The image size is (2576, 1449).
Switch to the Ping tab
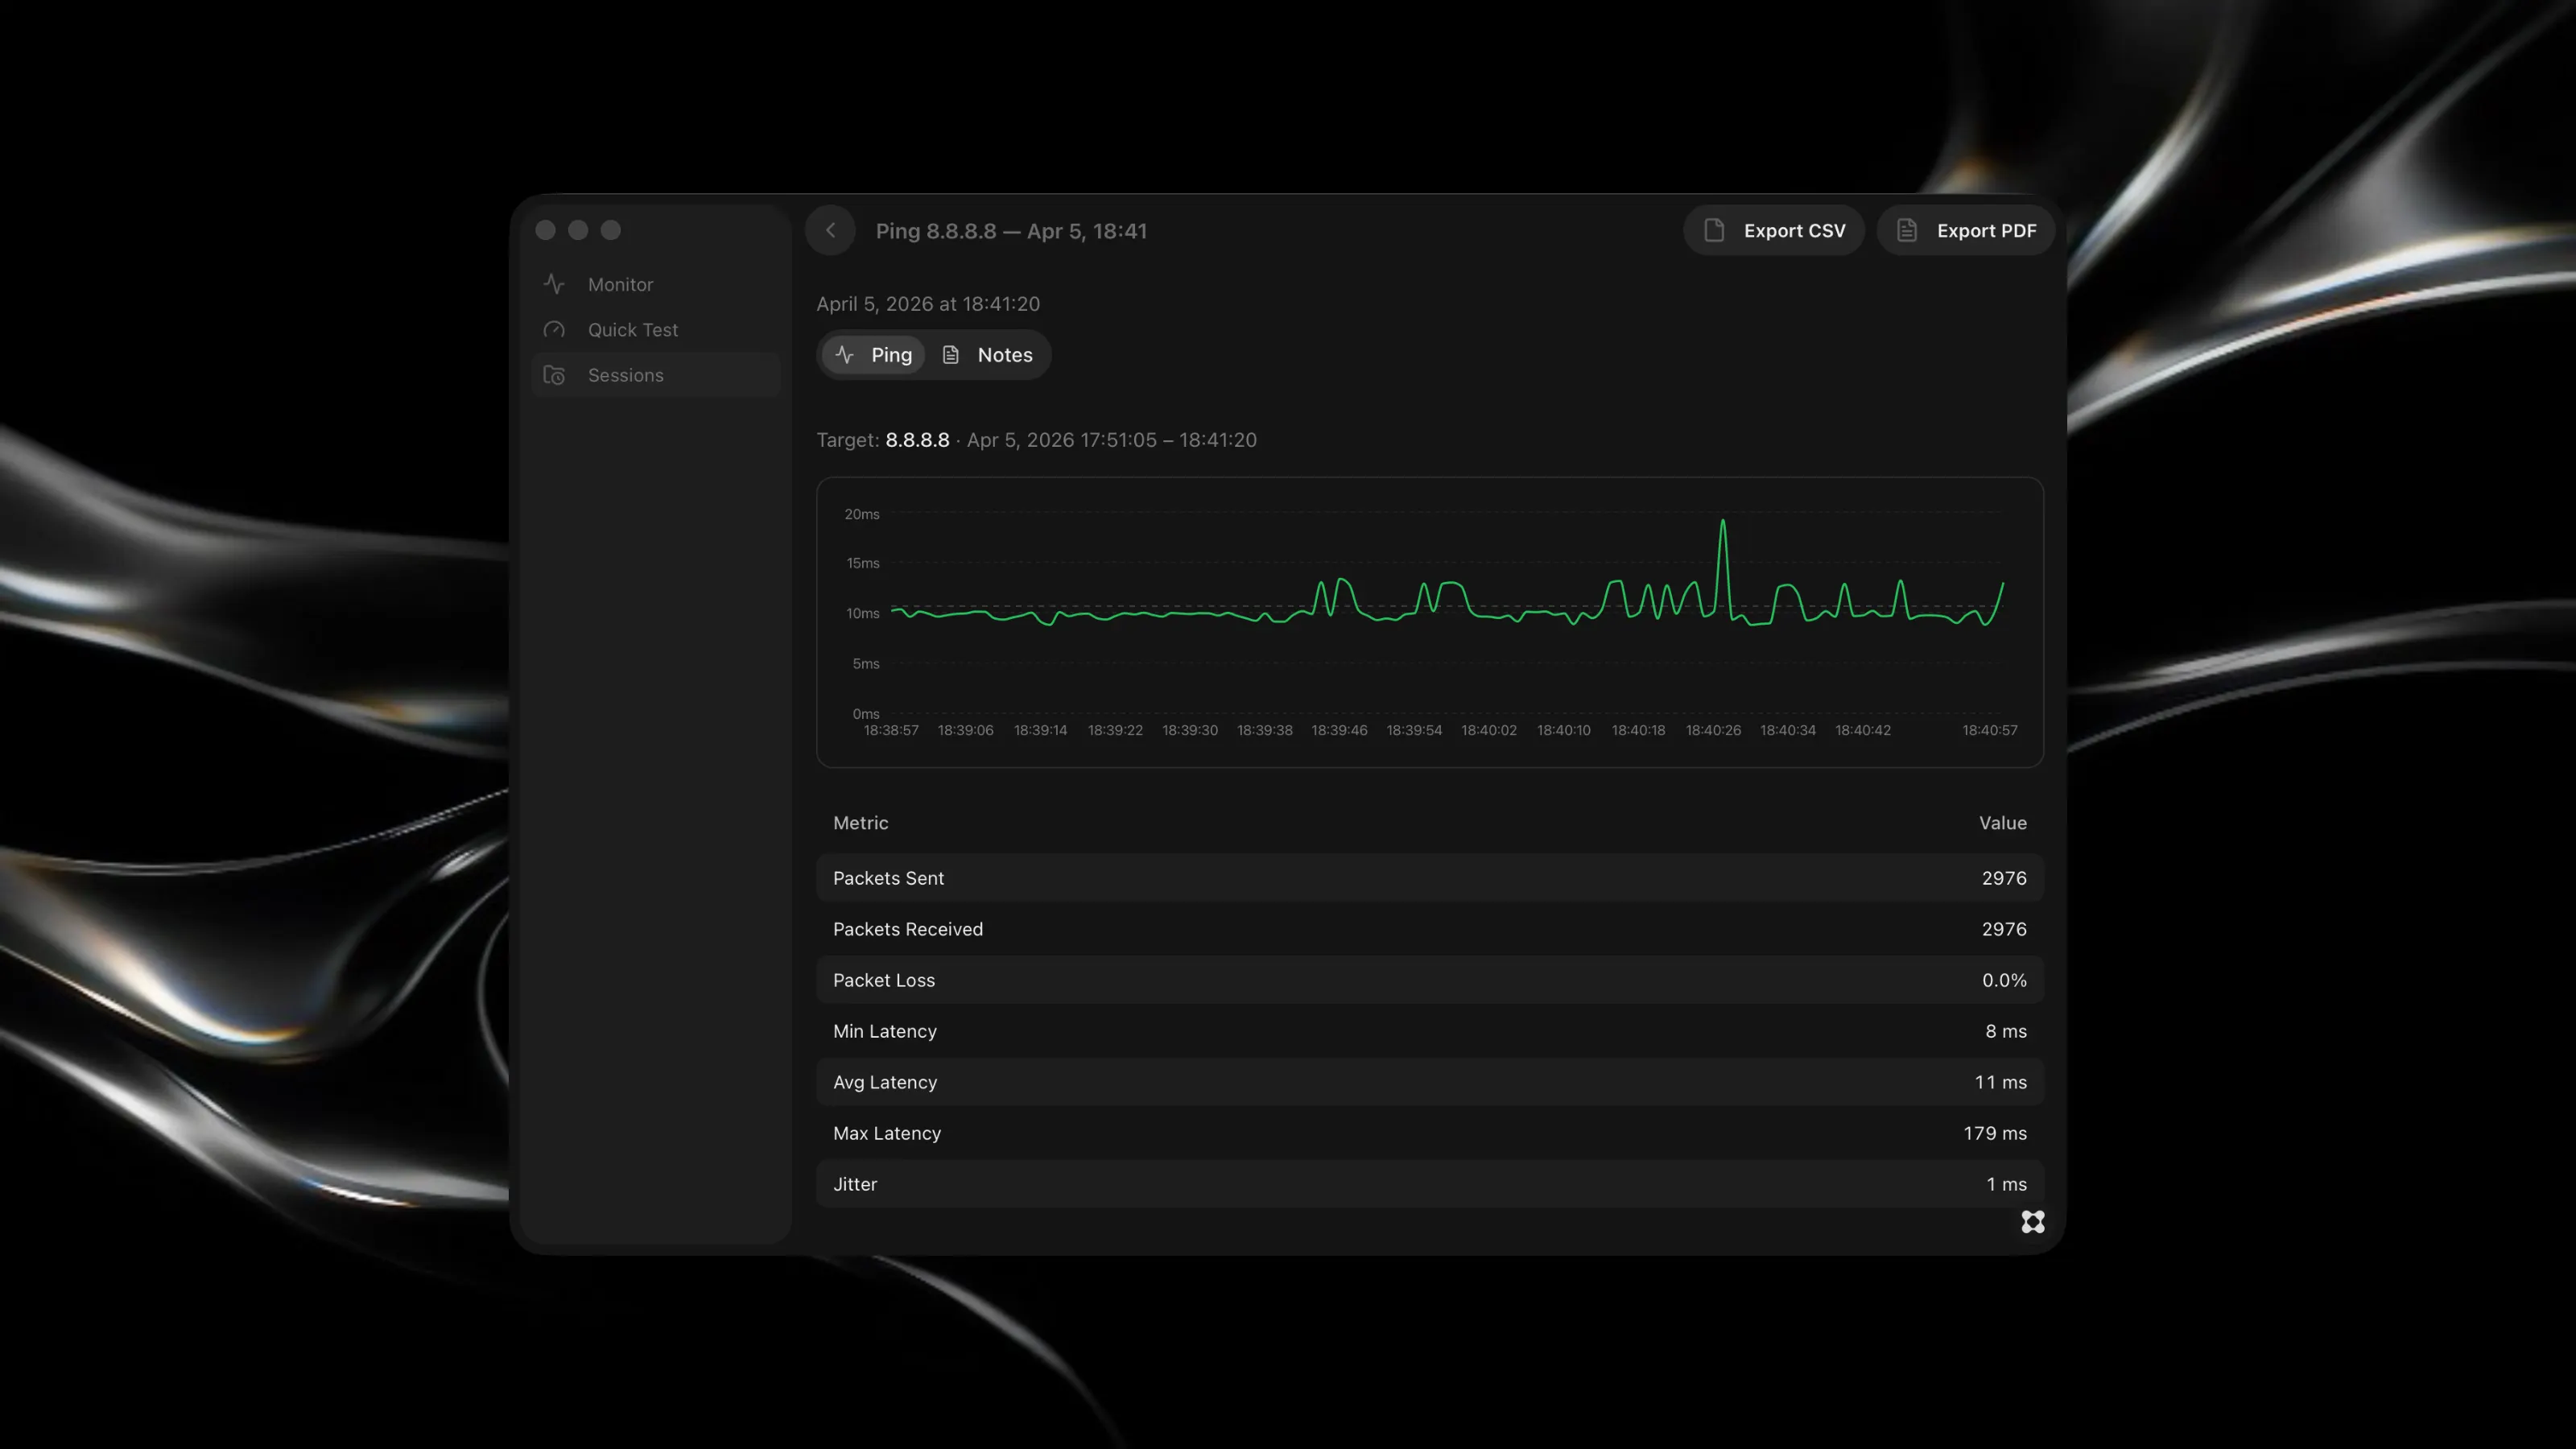click(873, 355)
